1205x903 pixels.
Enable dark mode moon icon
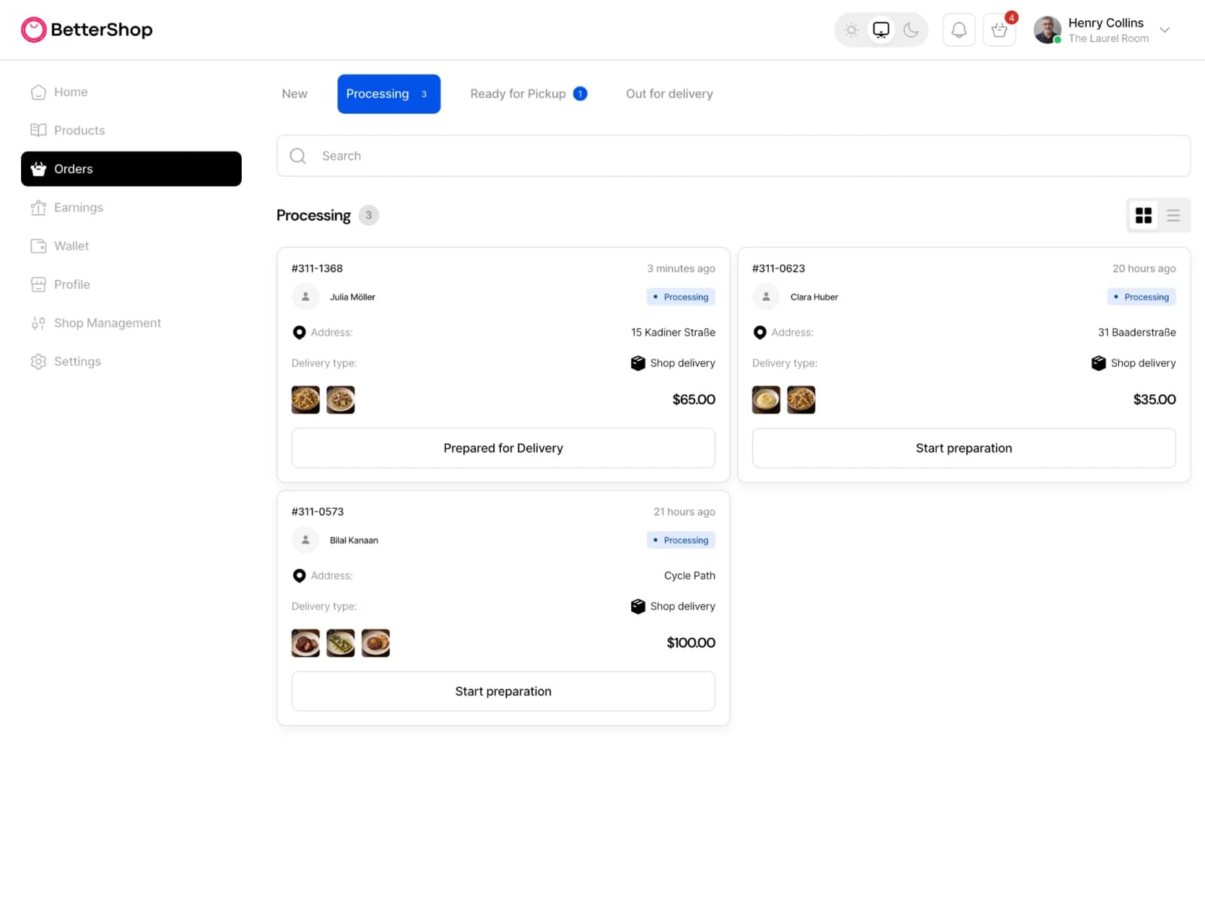point(911,30)
